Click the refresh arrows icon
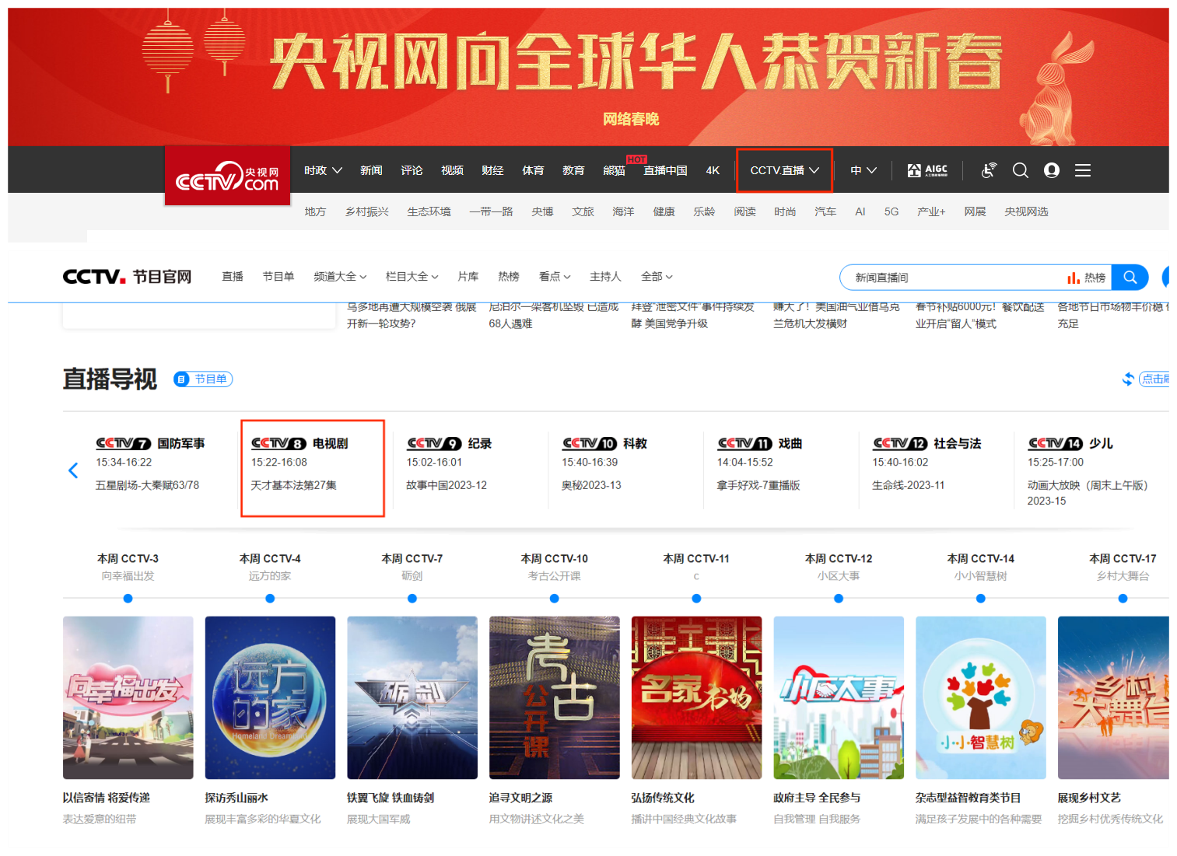Viewport: 1177px width, 856px height. coord(1128,379)
